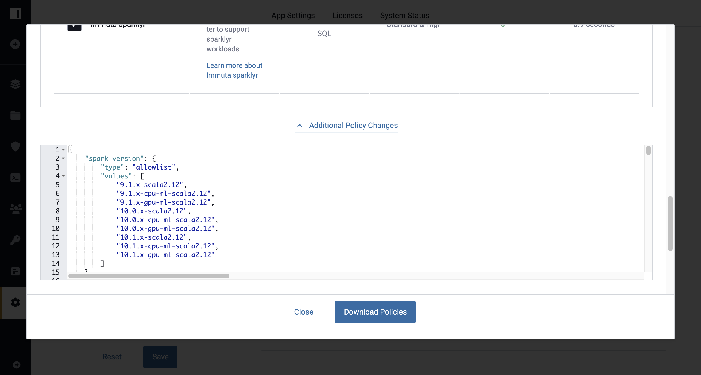Drag the horizontal scrollbar in code editor
Viewport: 701px width, 375px height.
(149, 275)
